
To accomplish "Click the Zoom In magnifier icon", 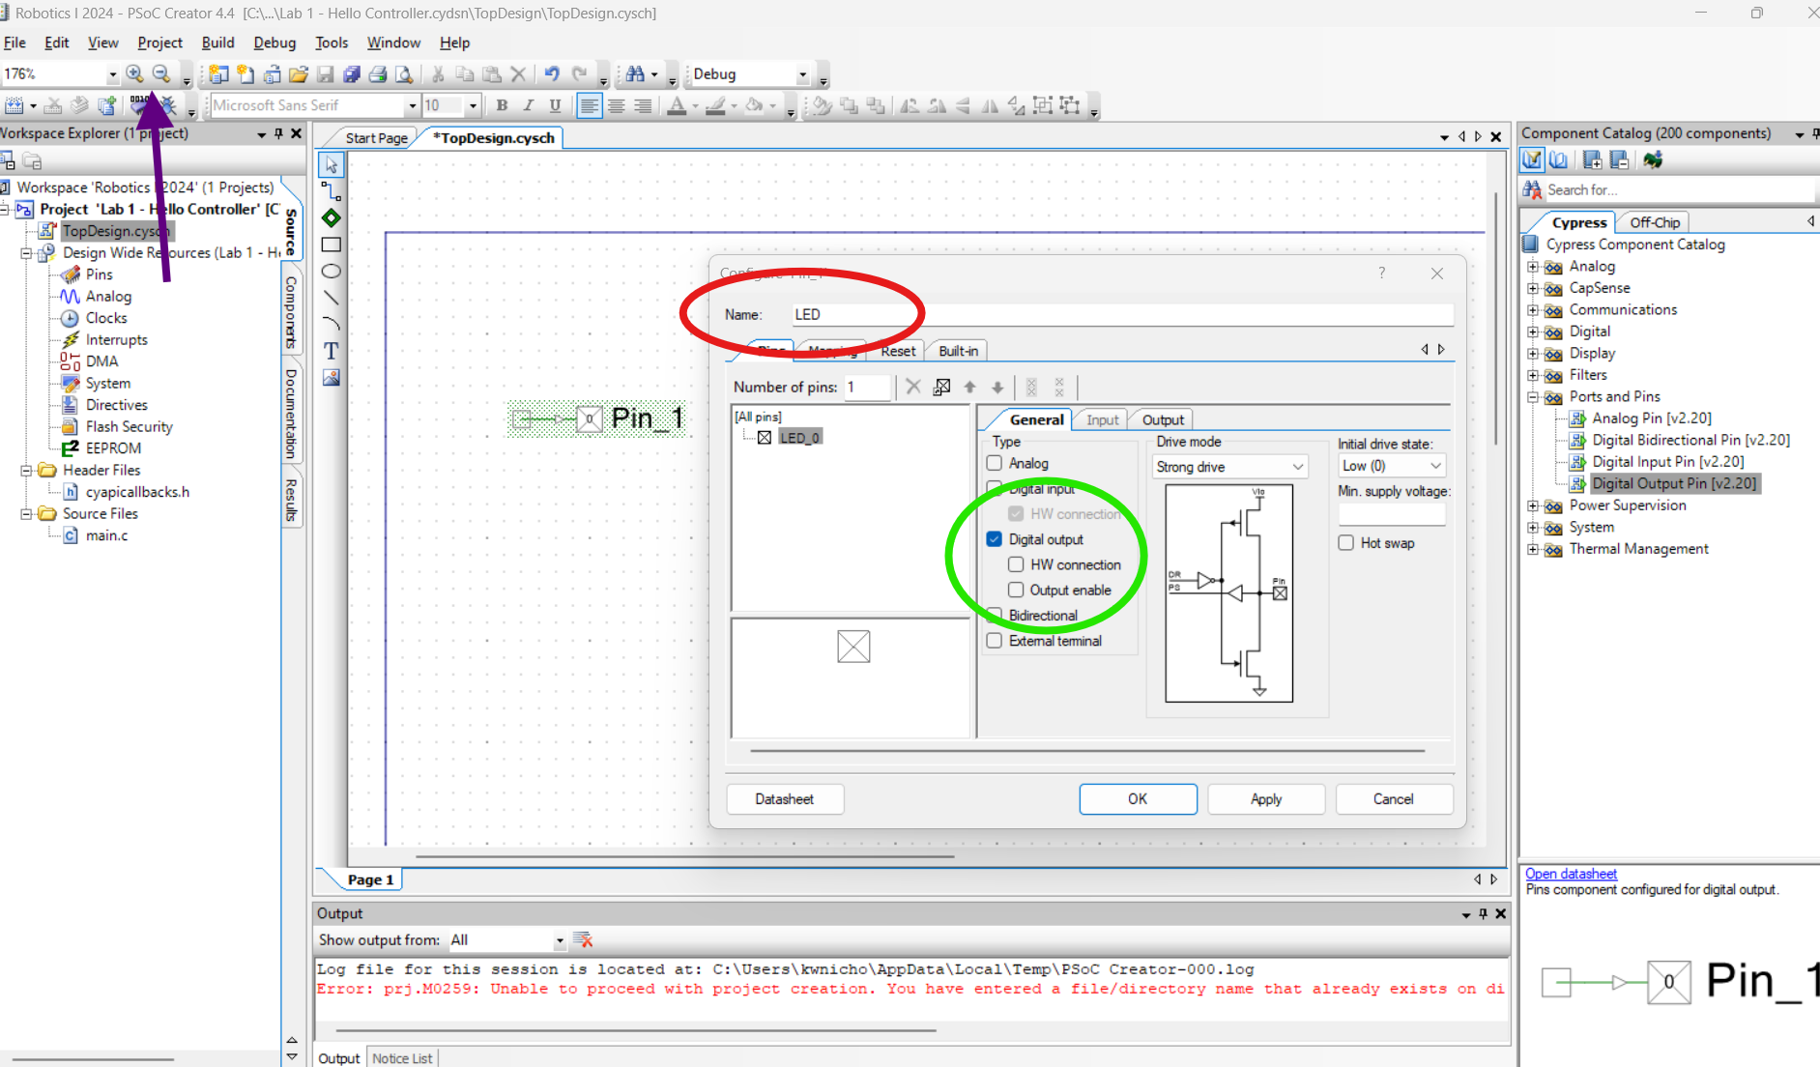I will 134,73.
